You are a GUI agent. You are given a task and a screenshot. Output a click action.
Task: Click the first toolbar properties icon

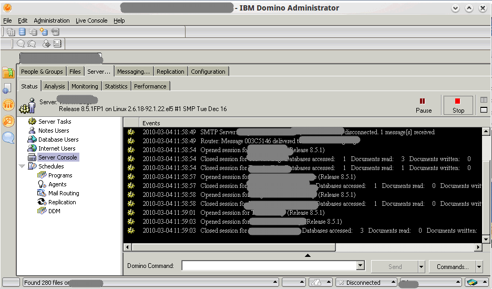click(11, 32)
